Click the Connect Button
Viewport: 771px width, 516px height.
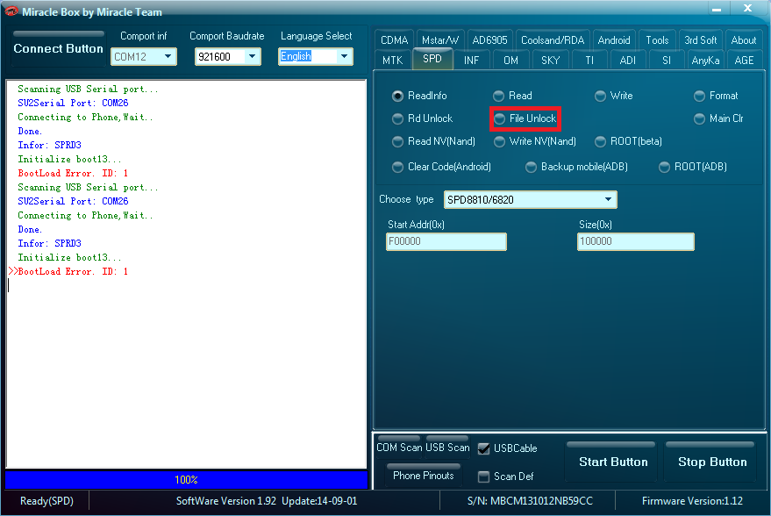click(58, 48)
